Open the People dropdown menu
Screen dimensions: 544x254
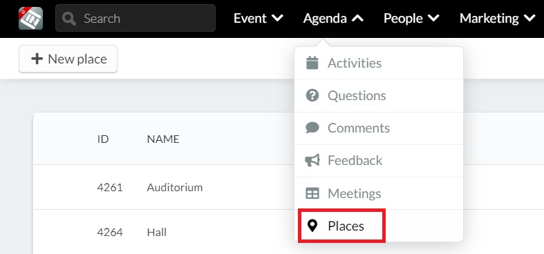click(x=411, y=19)
